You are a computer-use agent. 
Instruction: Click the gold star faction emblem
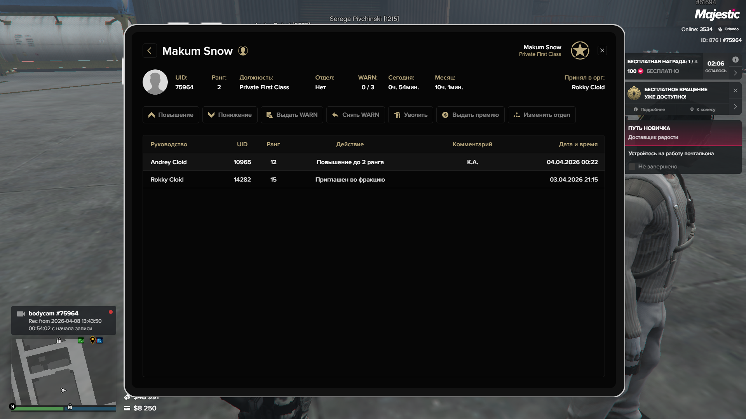(580, 50)
